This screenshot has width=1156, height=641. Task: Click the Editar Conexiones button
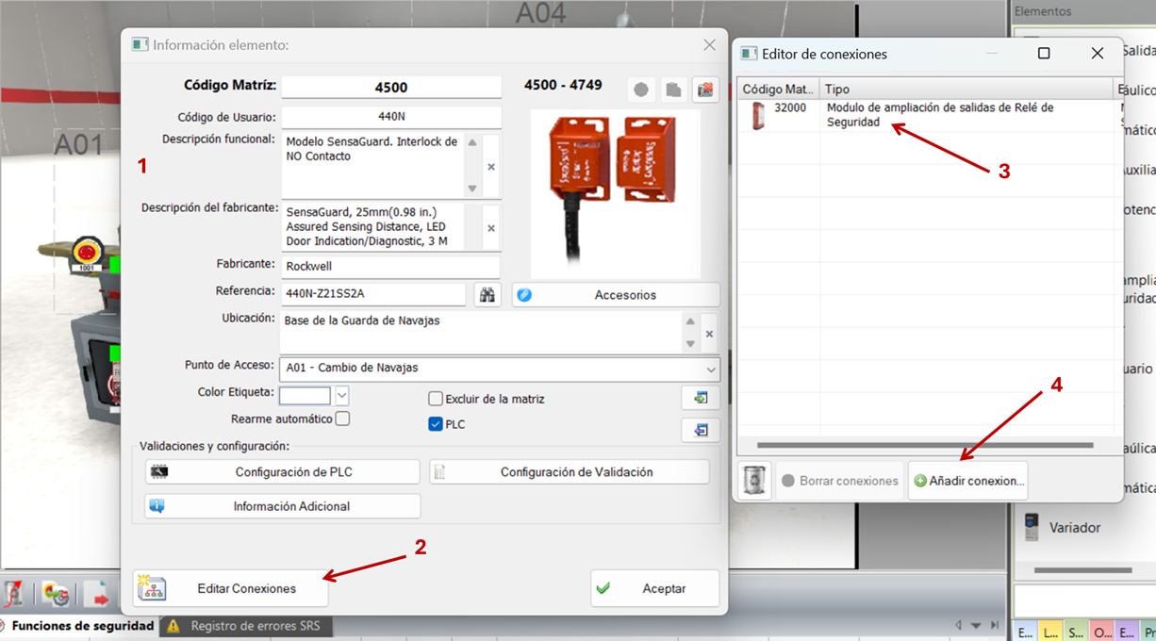click(x=231, y=588)
